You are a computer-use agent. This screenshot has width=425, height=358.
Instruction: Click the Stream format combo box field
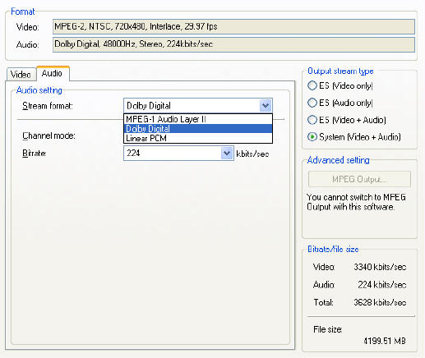tap(198, 106)
